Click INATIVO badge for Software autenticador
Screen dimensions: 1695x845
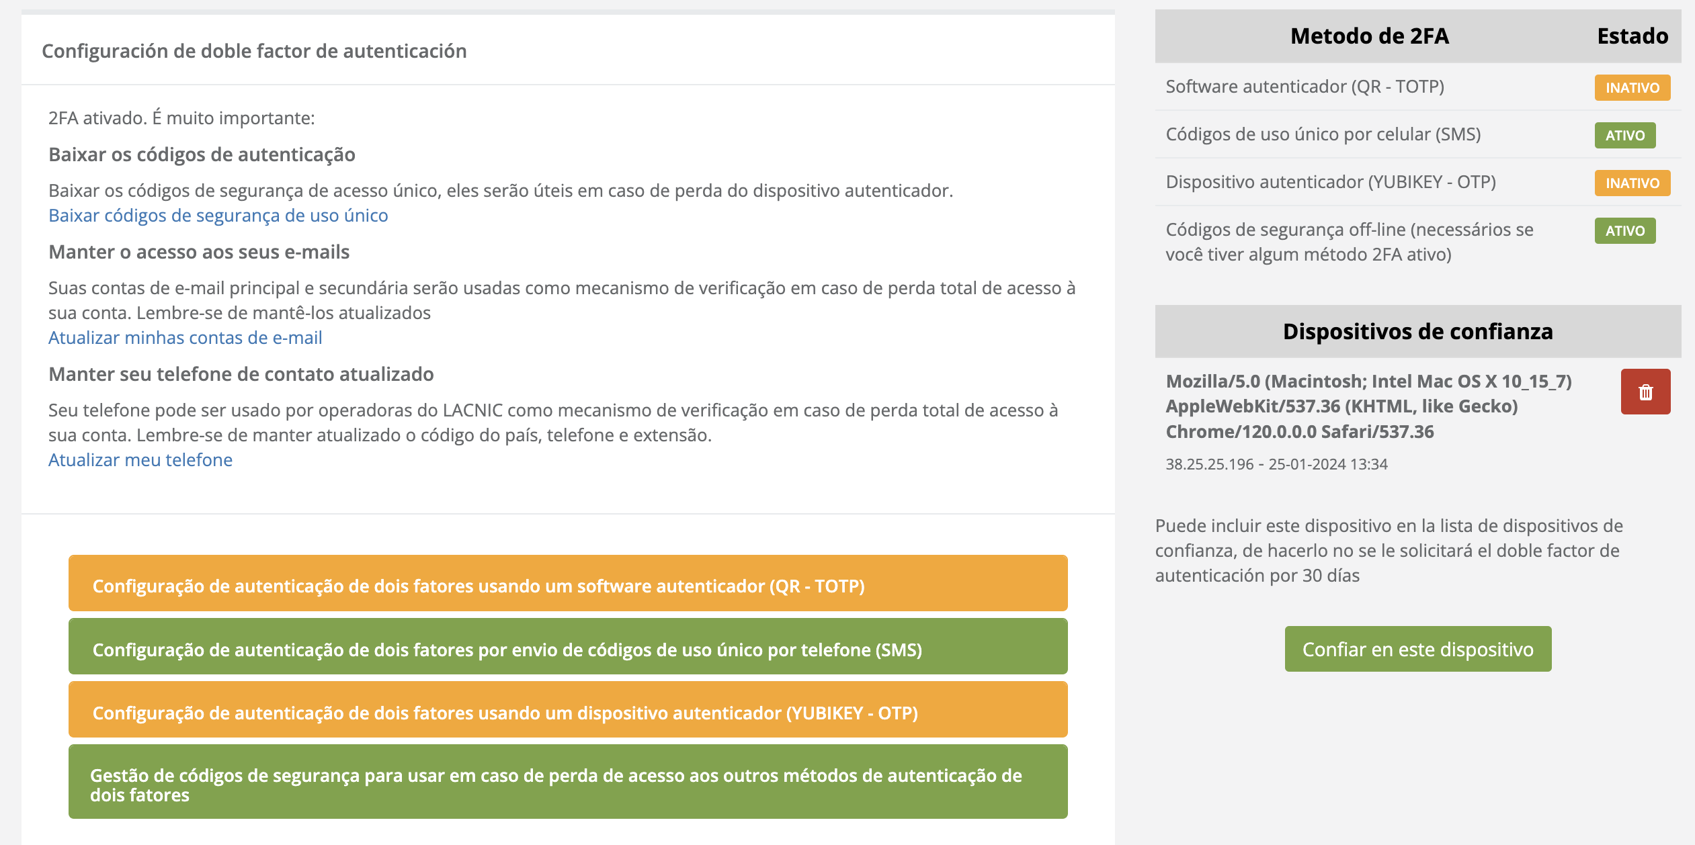pos(1632,88)
